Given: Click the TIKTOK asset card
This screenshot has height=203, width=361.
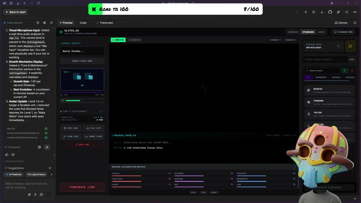Looking at the screenshot, I should (329, 114).
